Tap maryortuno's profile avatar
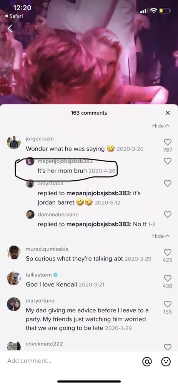This screenshot has width=178, height=386. (14, 305)
